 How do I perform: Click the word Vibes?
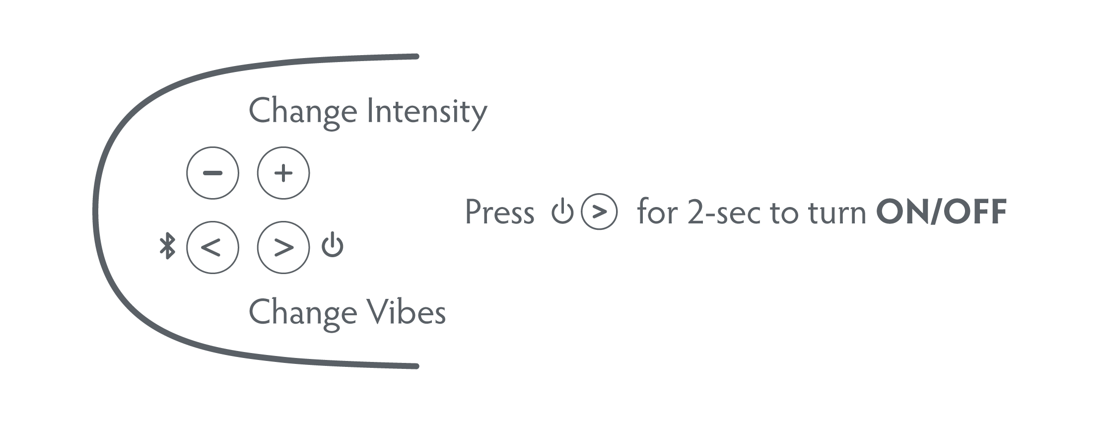tap(406, 312)
